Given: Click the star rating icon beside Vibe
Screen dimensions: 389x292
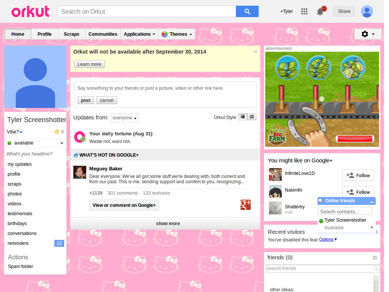Looking at the screenshot, I should (x=57, y=132).
